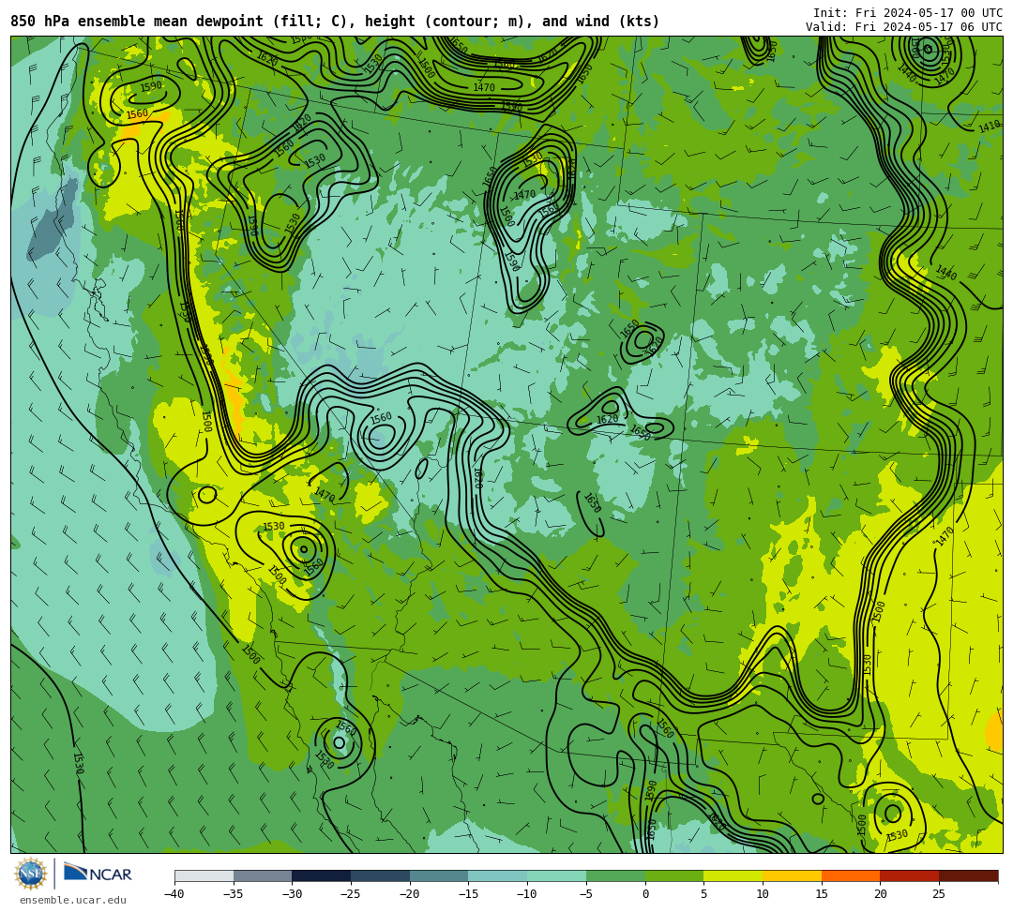The image size is (1013, 912).
Task: Click the NSF logo
Action: pyautogui.click(x=30, y=875)
